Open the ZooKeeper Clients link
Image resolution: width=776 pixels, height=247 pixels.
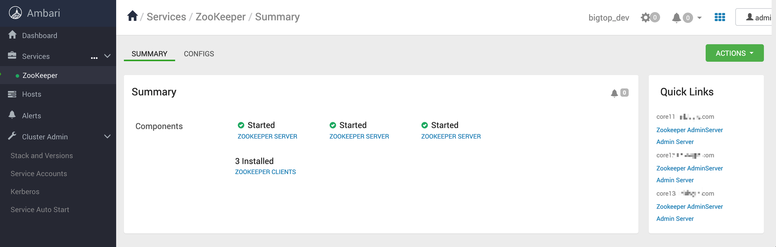tap(265, 172)
